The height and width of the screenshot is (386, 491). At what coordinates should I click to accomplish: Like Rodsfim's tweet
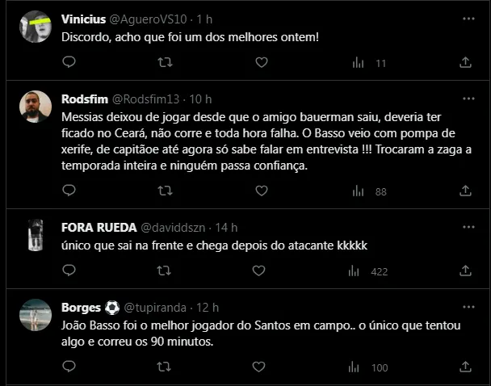(x=261, y=191)
